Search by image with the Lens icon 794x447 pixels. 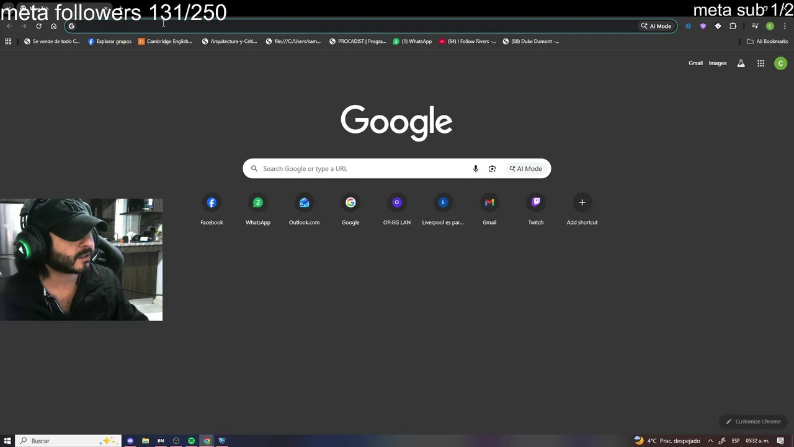pyautogui.click(x=492, y=169)
